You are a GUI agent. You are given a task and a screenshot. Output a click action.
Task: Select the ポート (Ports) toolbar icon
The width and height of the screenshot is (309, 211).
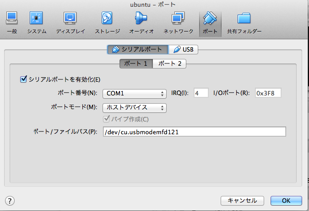(210, 24)
